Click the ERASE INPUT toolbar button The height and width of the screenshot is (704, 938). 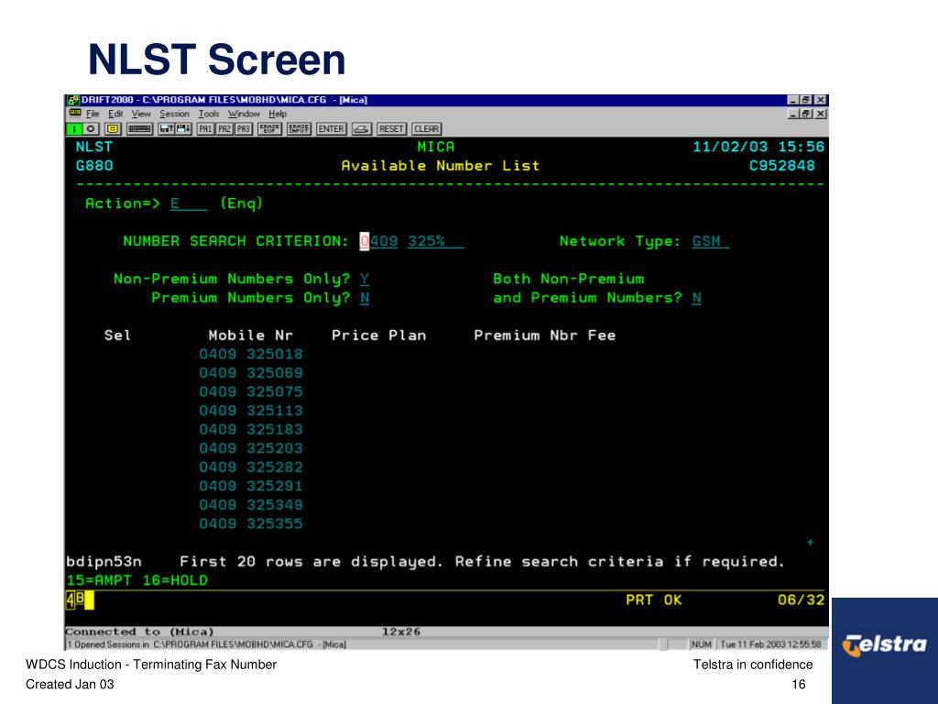coord(300,128)
